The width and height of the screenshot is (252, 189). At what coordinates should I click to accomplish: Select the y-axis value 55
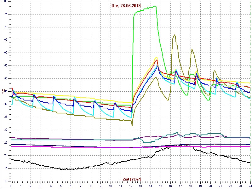(x=5, y=66)
